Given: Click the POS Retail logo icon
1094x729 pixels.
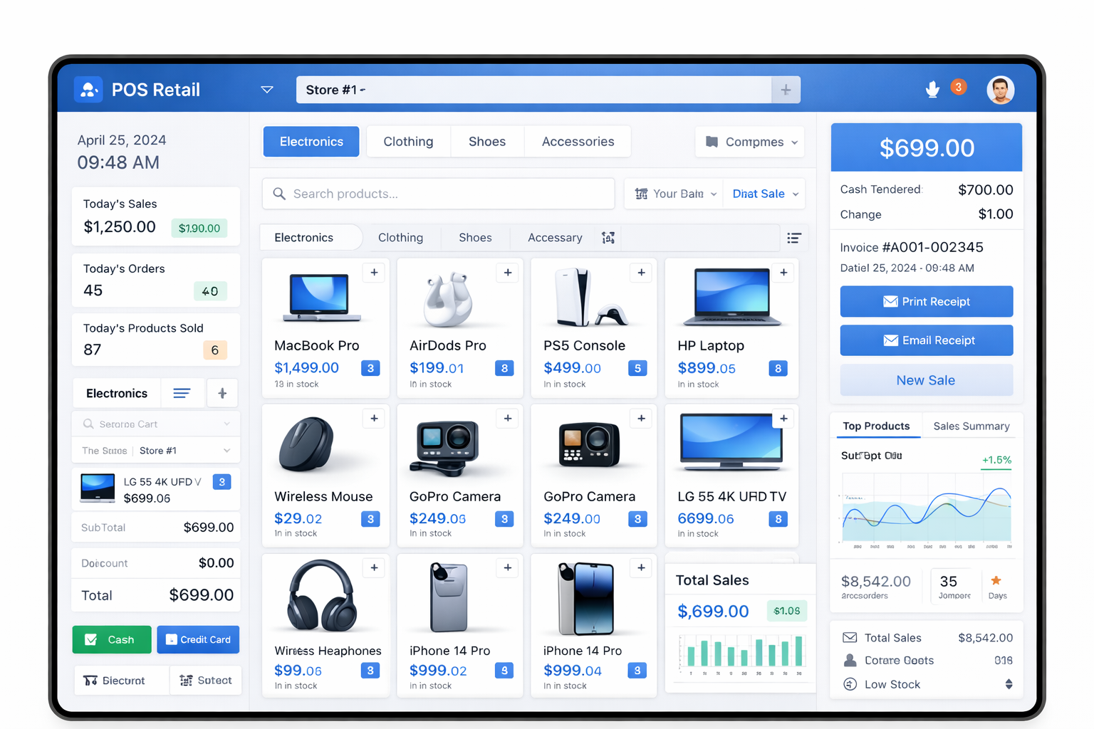Looking at the screenshot, I should [x=88, y=90].
